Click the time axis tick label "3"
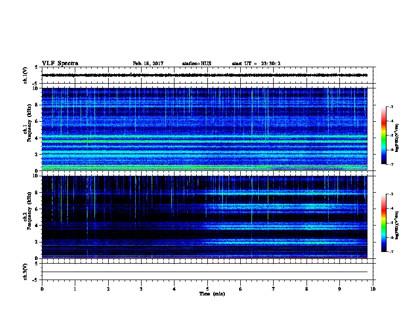This screenshot has width=420, height=324. [141, 289]
